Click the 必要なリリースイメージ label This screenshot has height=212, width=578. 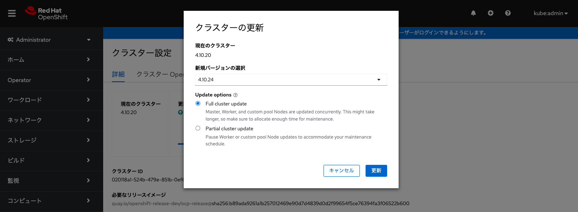(x=139, y=195)
